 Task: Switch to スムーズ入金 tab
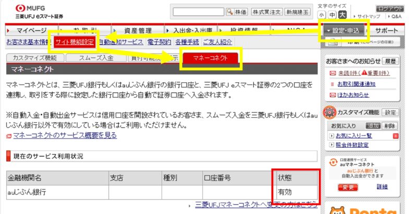(96, 58)
